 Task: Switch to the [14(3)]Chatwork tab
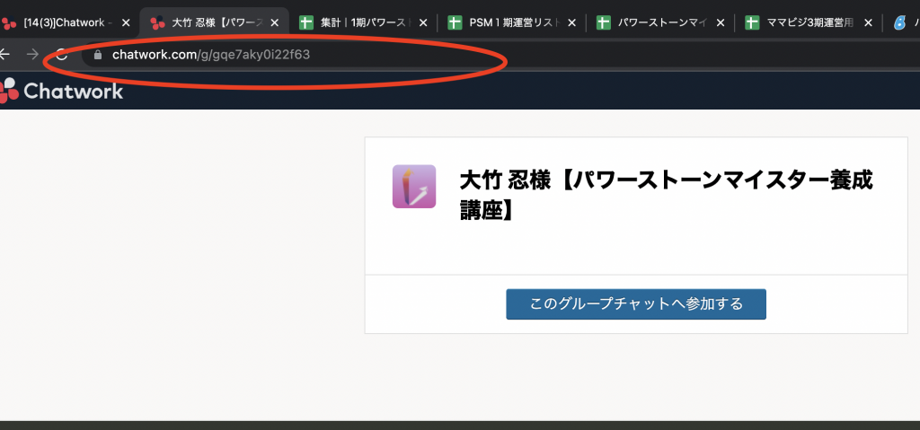tap(64, 22)
